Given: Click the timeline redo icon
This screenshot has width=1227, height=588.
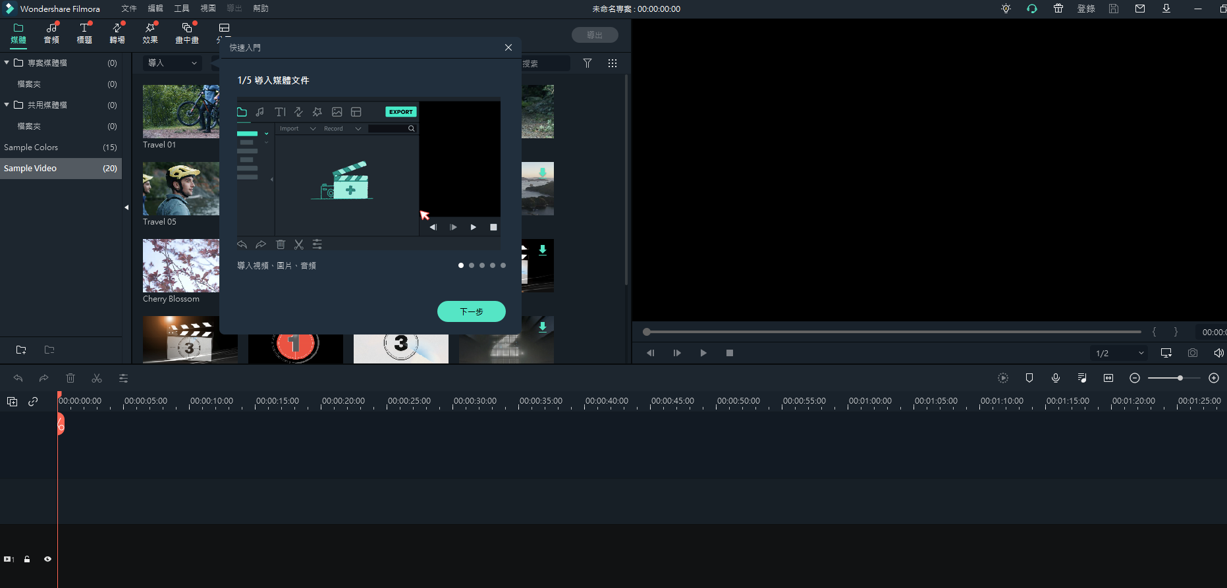Looking at the screenshot, I should (44, 378).
